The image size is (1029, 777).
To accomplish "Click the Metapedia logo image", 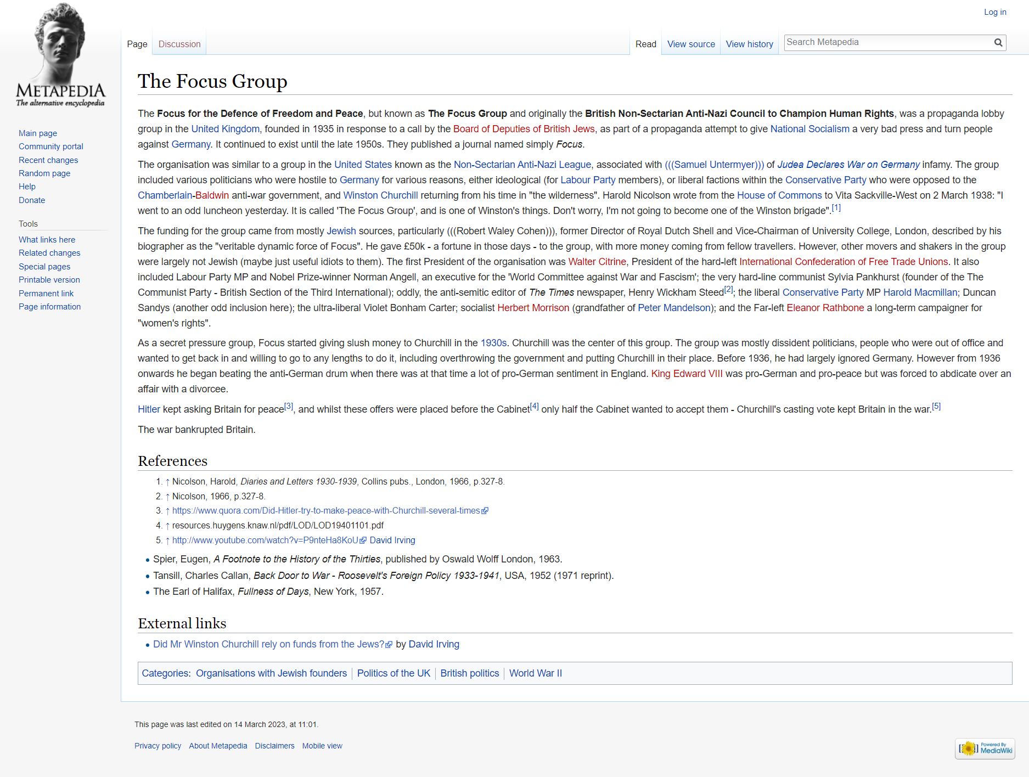I will pyautogui.click(x=60, y=55).
